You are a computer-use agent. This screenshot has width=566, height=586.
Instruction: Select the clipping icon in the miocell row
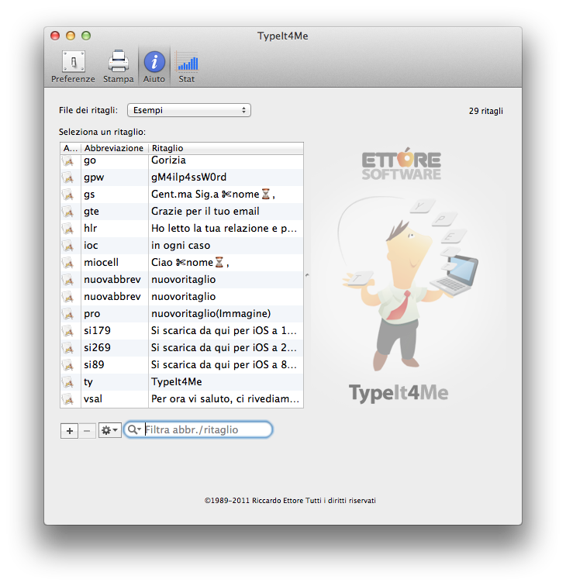coord(68,263)
